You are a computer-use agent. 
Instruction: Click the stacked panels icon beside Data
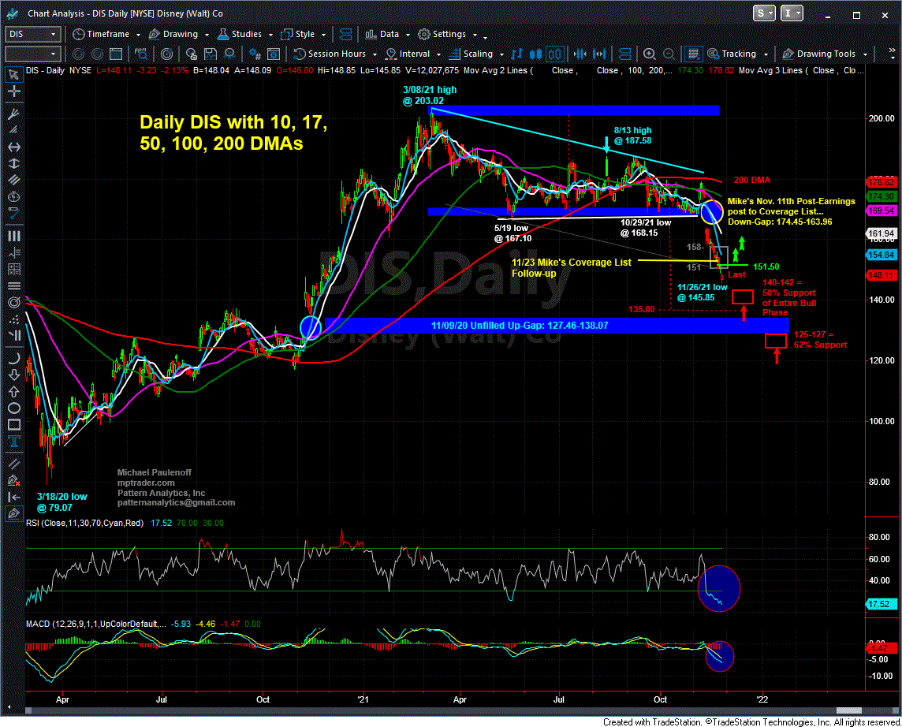(x=345, y=35)
